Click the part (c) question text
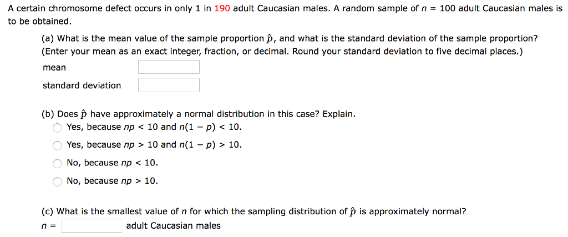This screenshot has width=568, height=237. [253, 211]
